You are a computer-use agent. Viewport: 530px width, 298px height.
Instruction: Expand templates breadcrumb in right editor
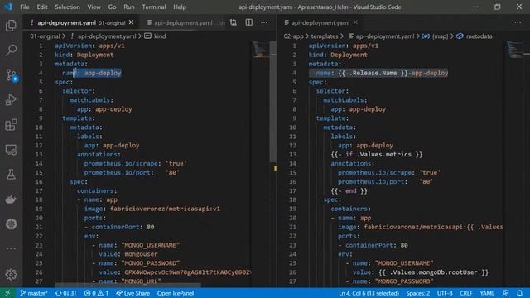click(325, 36)
